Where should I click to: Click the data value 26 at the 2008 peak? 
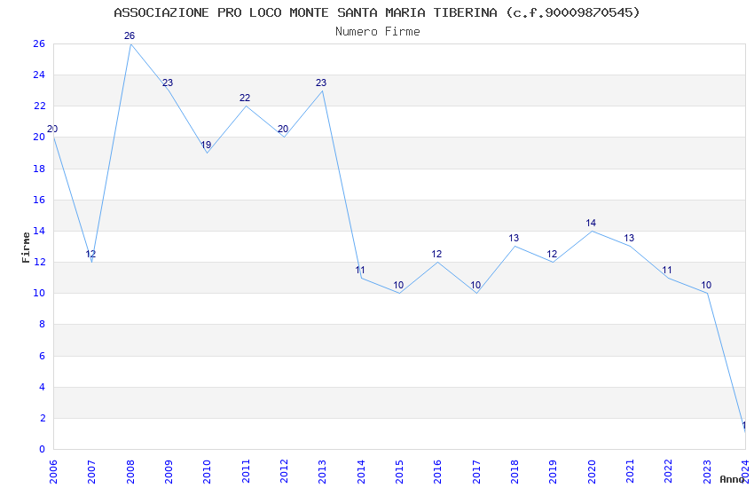pyautogui.click(x=130, y=35)
